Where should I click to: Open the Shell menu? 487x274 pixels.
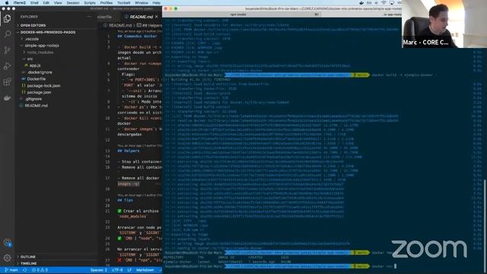34,3
